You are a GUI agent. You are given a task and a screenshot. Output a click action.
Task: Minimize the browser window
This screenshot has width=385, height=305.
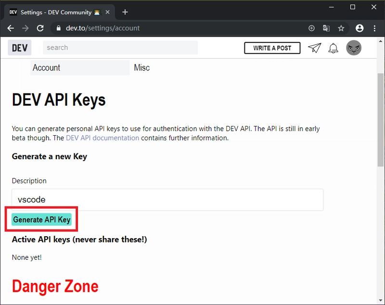tap(332, 7)
